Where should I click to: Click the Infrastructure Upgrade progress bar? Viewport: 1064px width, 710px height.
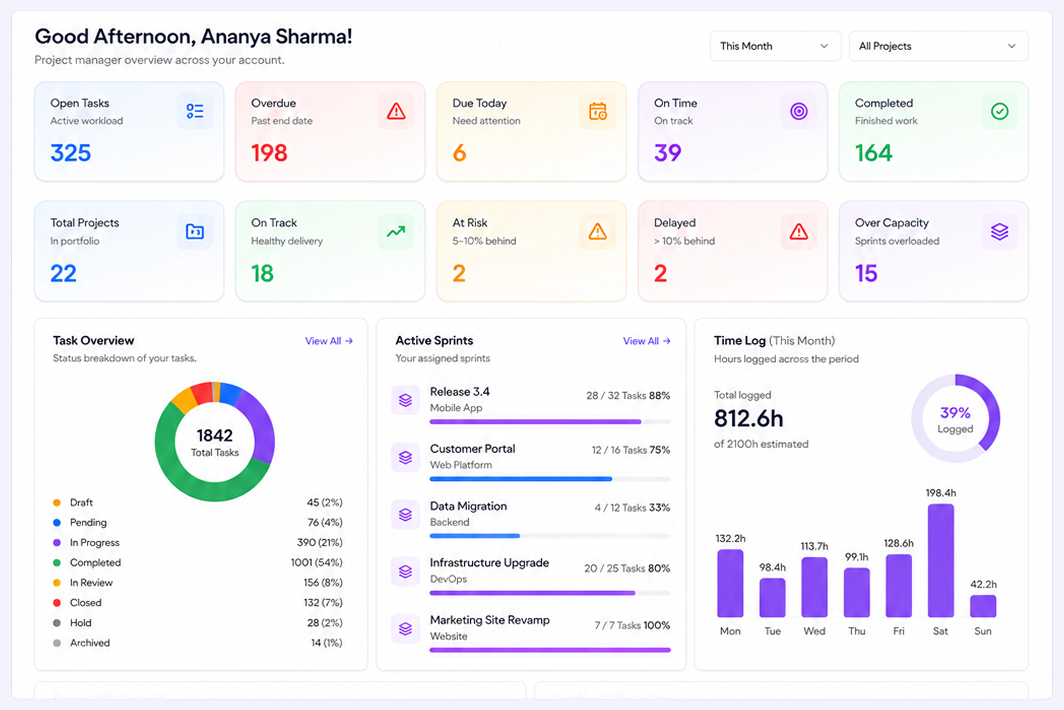coord(550,593)
